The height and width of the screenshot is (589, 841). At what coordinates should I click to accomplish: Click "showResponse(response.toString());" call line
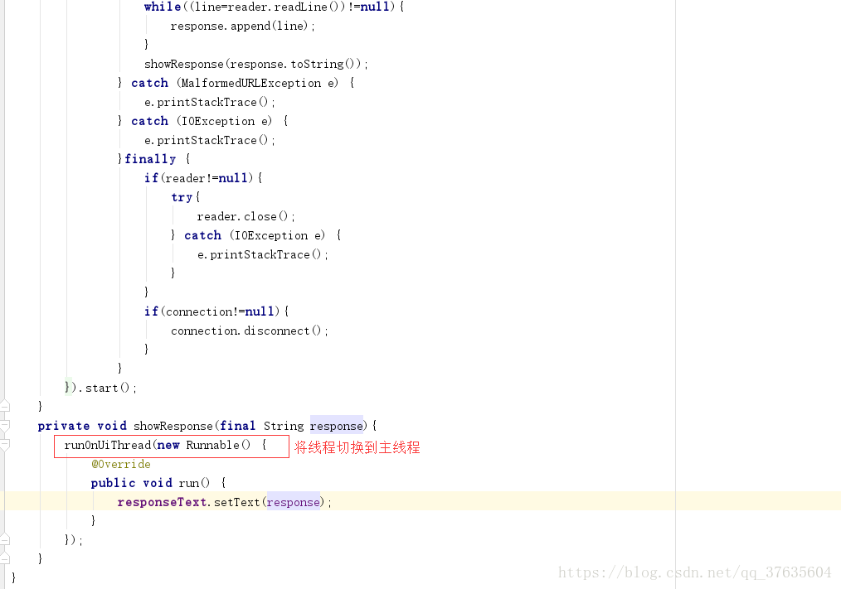click(x=255, y=64)
